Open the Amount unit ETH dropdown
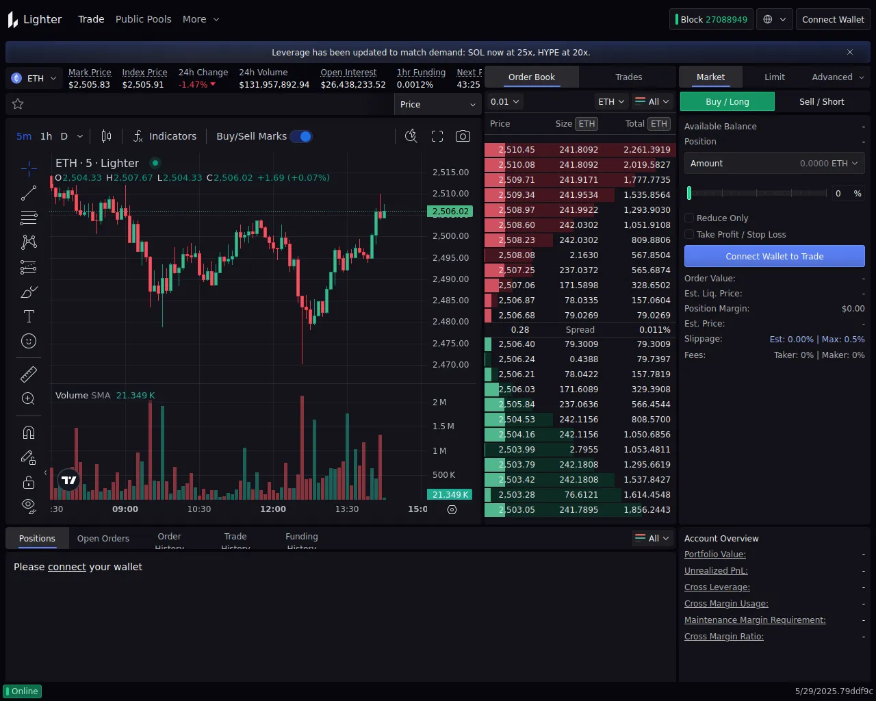The height and width of the screenshot is (701, 876). [x=845, y=164]
